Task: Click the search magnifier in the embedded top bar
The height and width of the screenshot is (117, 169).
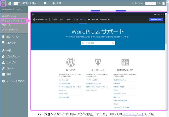Action: 163,14
